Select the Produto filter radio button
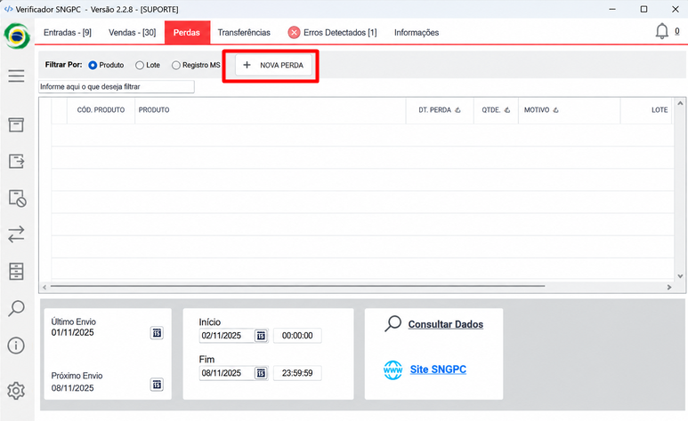The image size is (688, 421). click(93, 65)
